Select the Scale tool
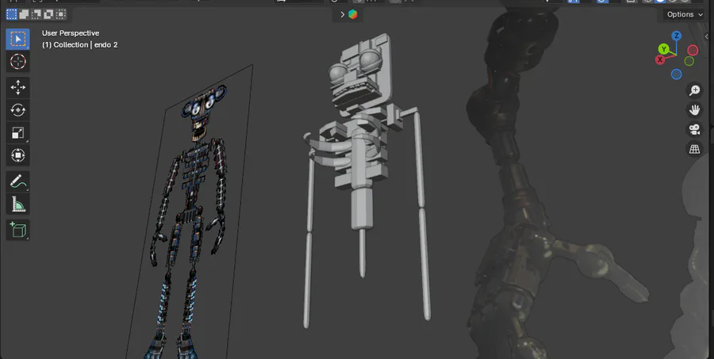Image resolution: width=714 pixels, height=359 pixels. coord(17,133)
